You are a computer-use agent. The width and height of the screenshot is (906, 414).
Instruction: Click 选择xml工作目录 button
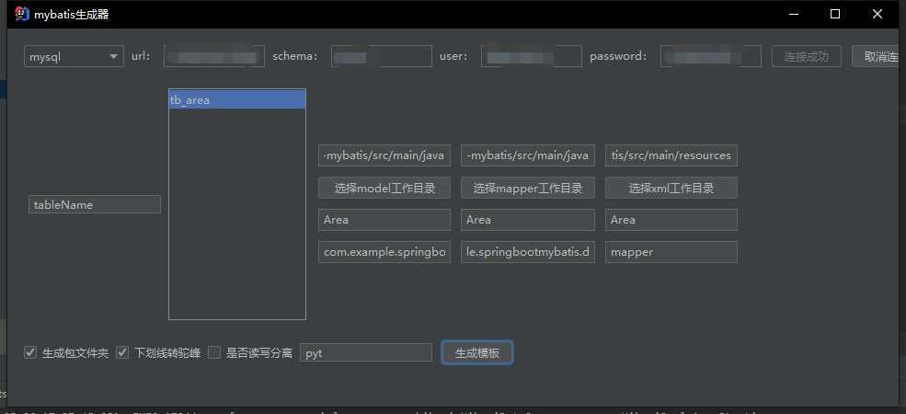671,188
